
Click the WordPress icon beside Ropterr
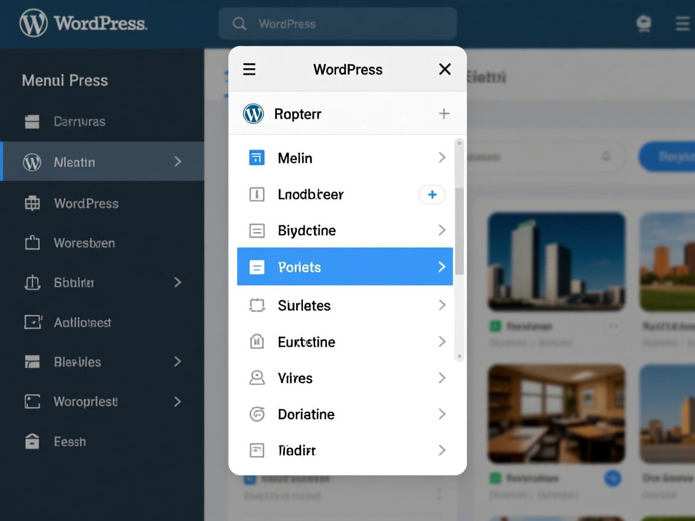coord(253,113)
